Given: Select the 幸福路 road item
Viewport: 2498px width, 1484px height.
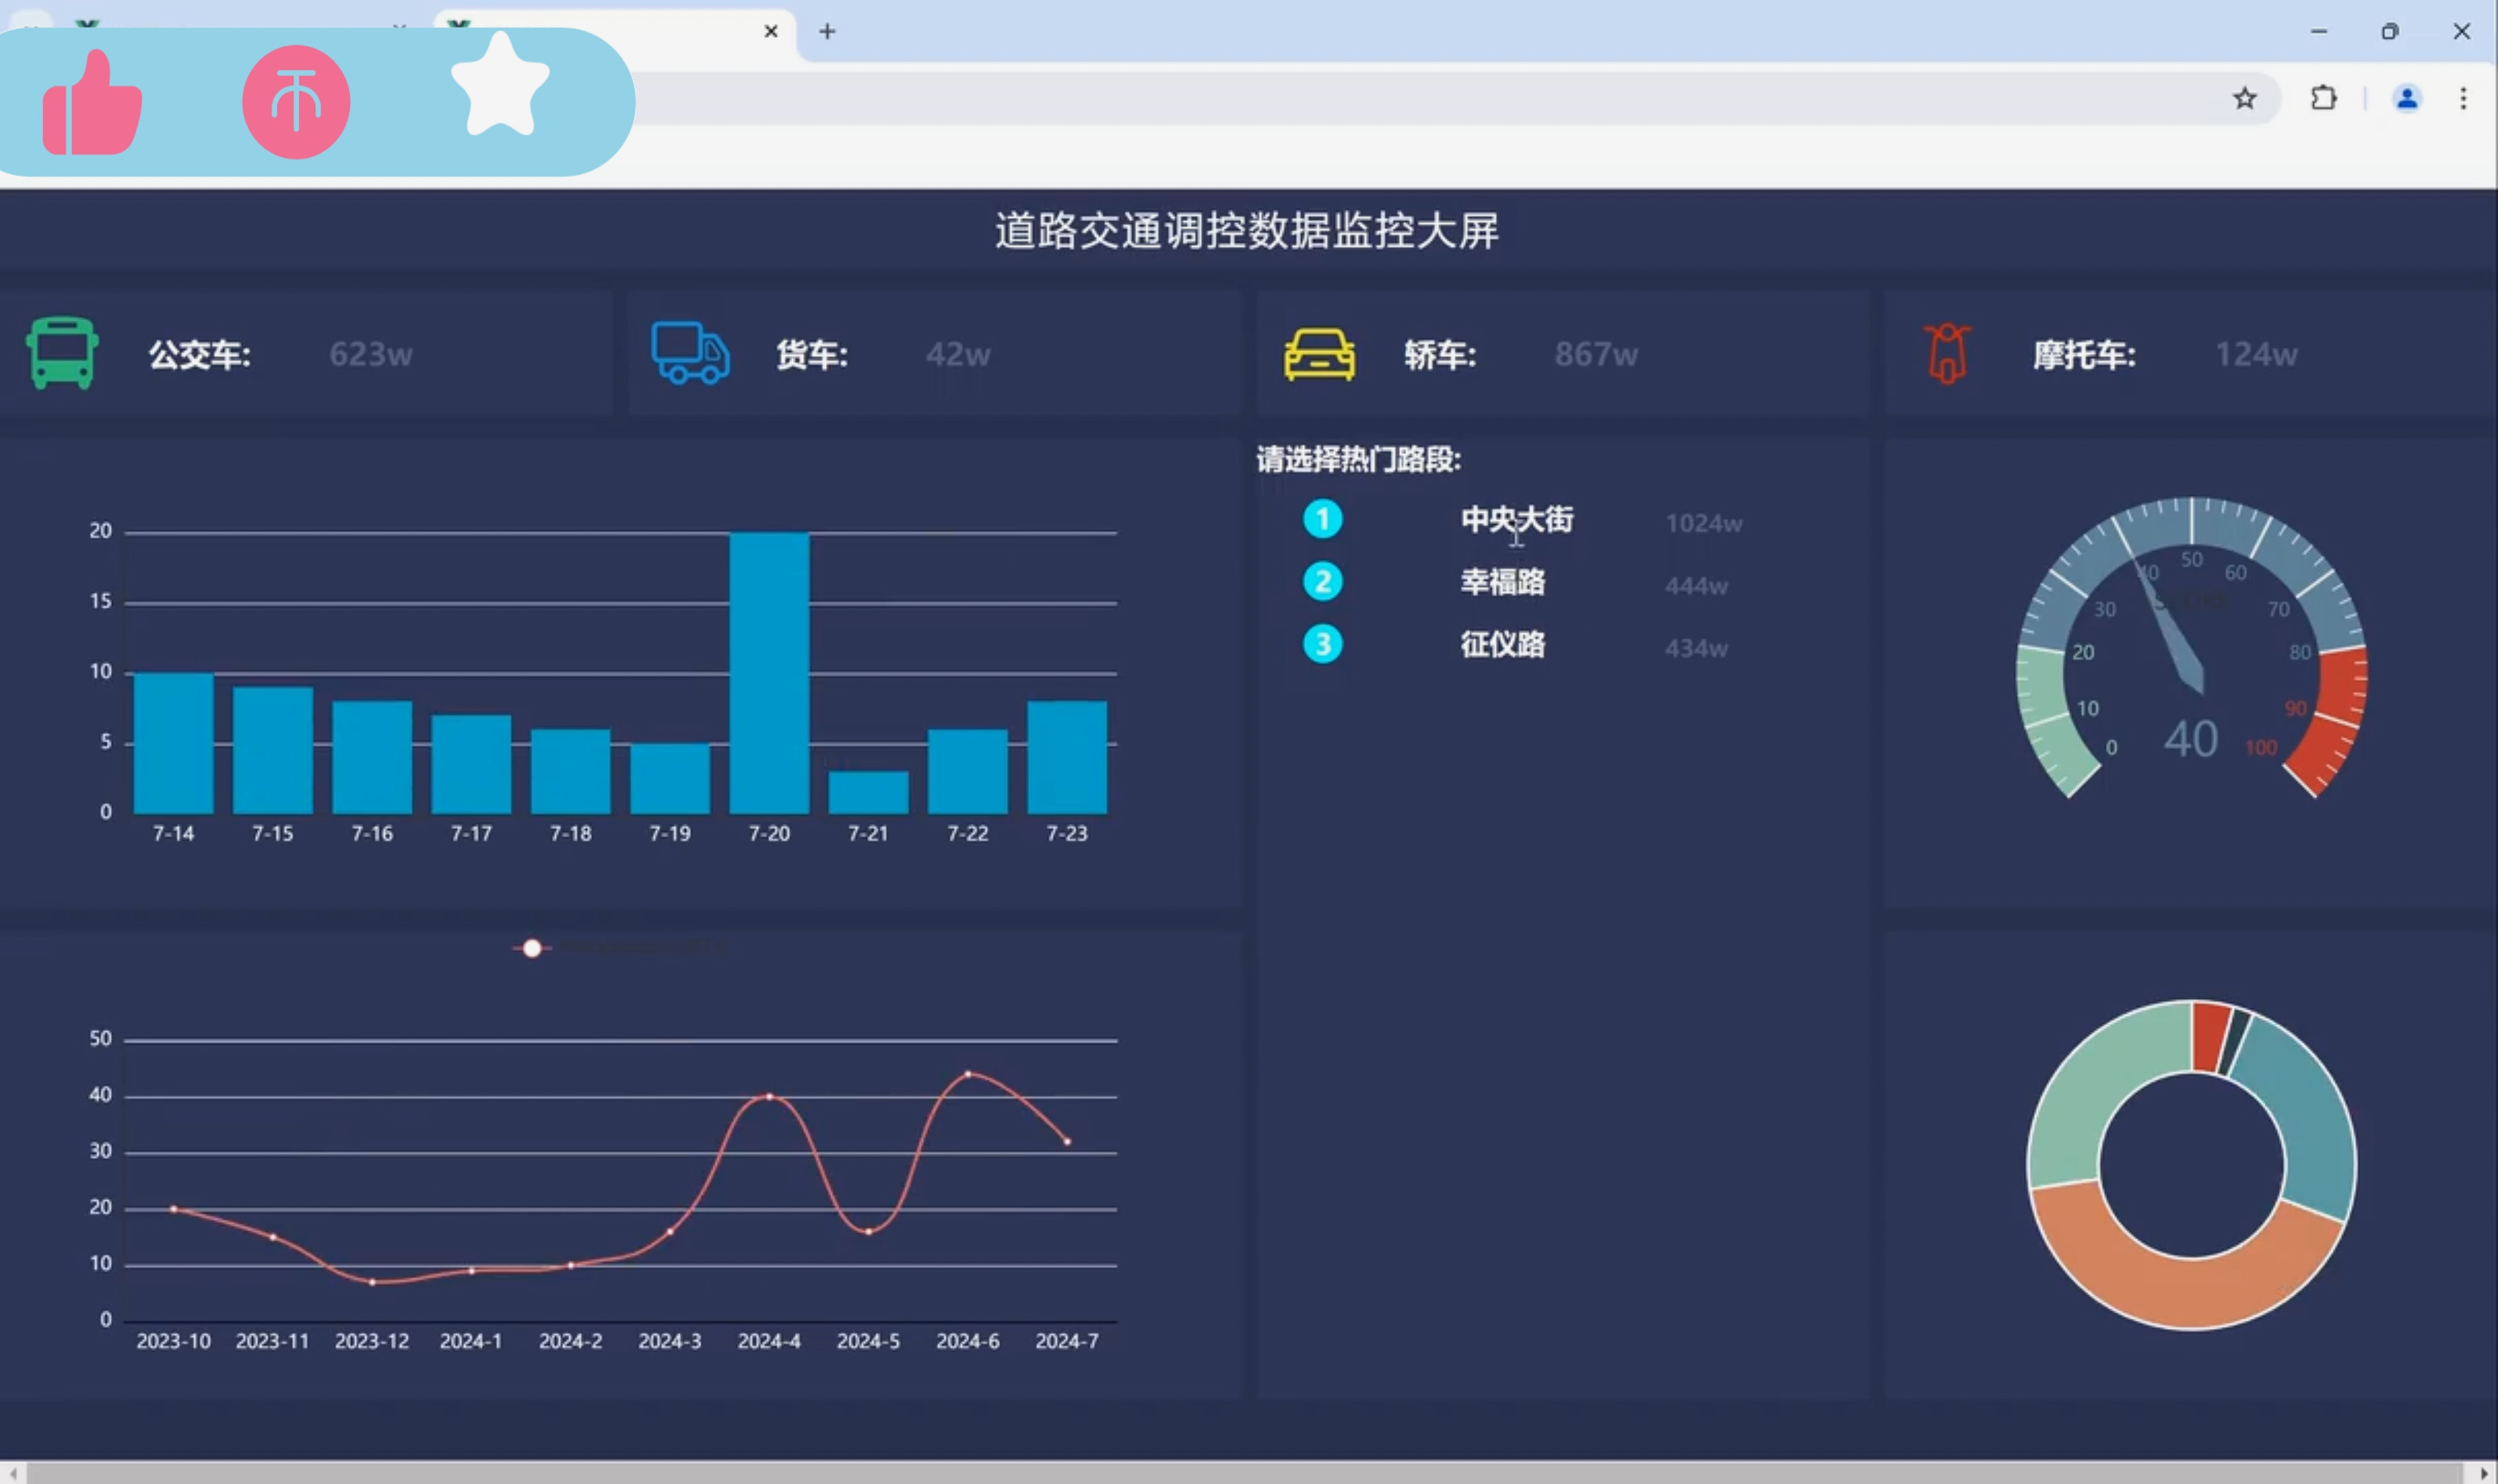Looking at the screenshot, I should 1502,582.
